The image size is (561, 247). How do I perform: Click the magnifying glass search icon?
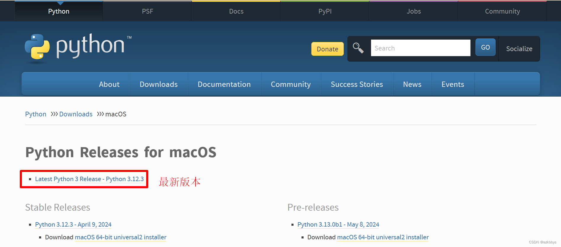coord(358,48)
